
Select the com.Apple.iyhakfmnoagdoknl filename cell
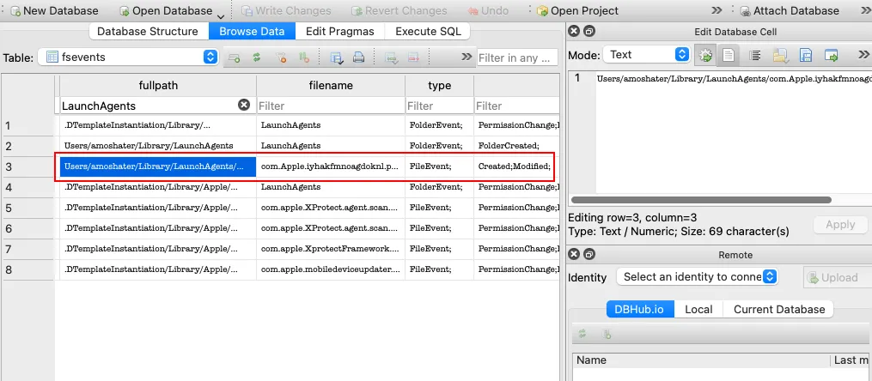click(331, 166)
